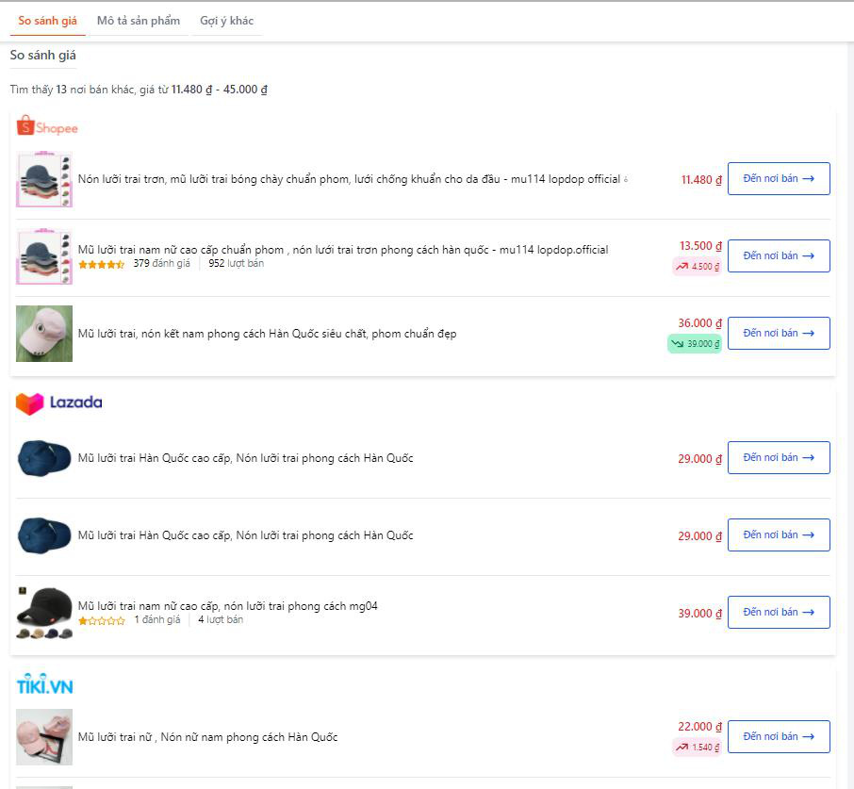
Task: Go to seller for the 36.000 ₫ cap
Action: (779, 334)
